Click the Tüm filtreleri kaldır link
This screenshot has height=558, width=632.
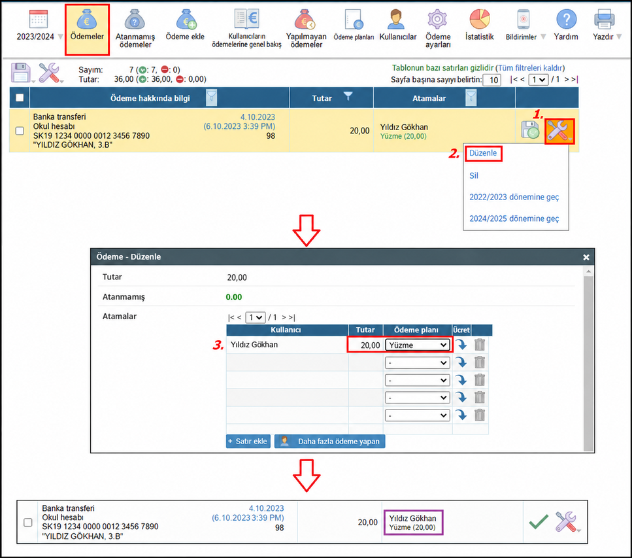point(530,68)
